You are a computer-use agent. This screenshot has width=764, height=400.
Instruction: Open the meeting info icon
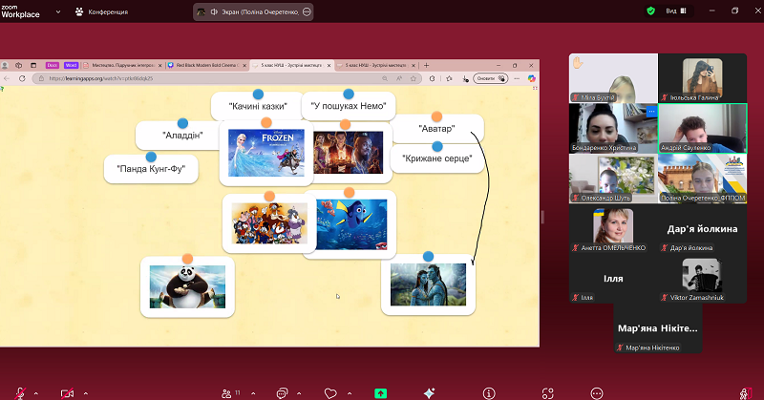pos(489,393)
